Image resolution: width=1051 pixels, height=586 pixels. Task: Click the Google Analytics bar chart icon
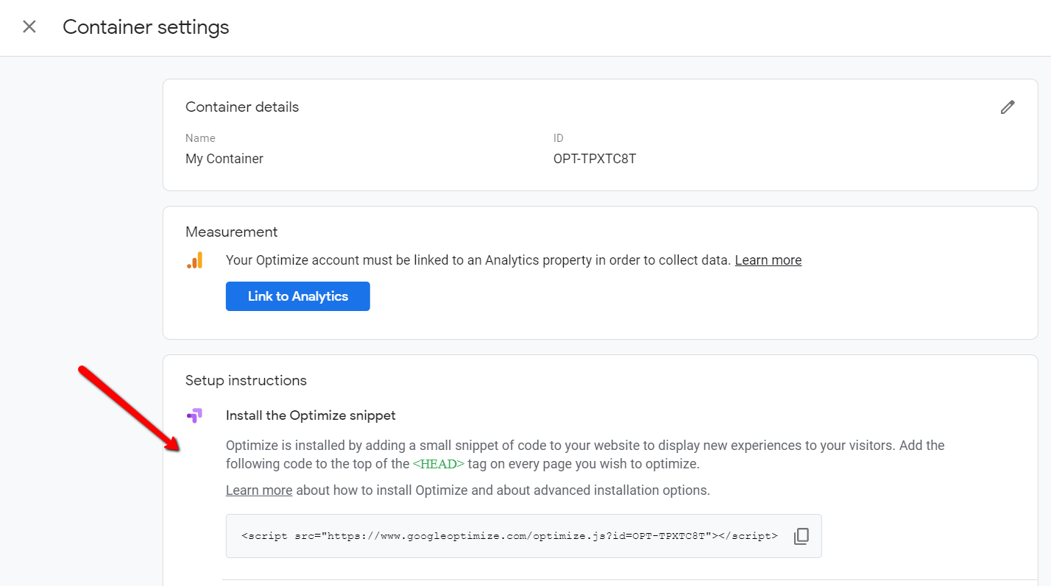coord(194,260)
